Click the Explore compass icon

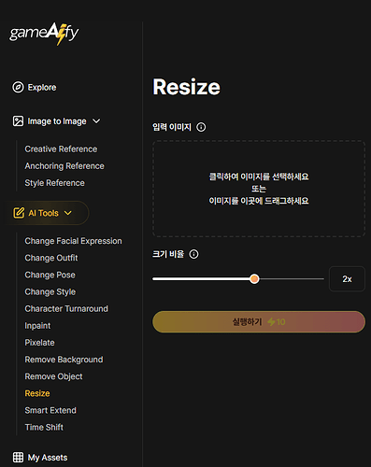(x=18, y=87)
